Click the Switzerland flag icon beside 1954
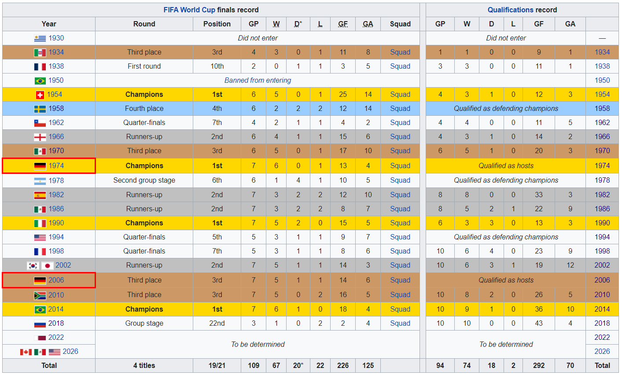Image resolution: width=622 pixels, height=375 pixels. coord(40,95)
